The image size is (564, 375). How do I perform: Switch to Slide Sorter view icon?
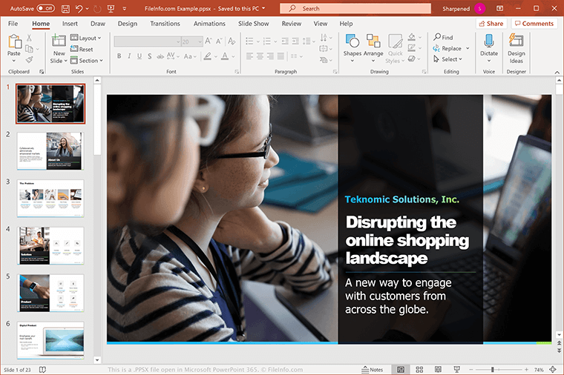(419, 370)
